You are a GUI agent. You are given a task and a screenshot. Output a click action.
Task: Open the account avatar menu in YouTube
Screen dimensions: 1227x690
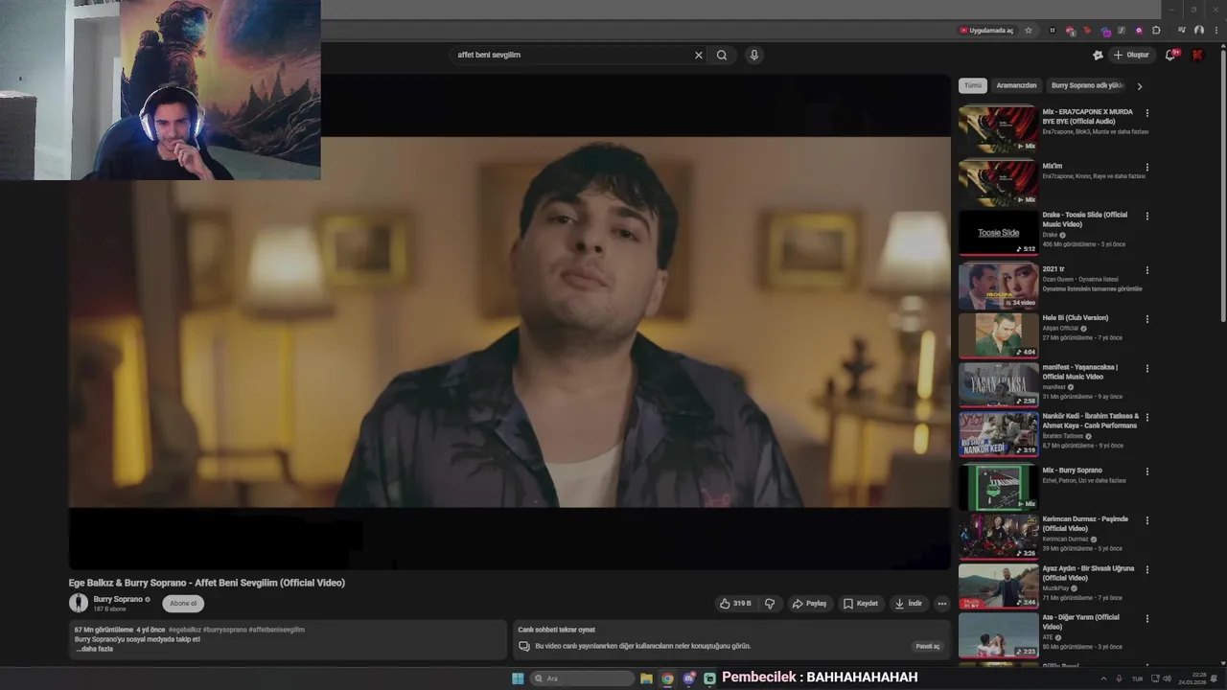1197,55
